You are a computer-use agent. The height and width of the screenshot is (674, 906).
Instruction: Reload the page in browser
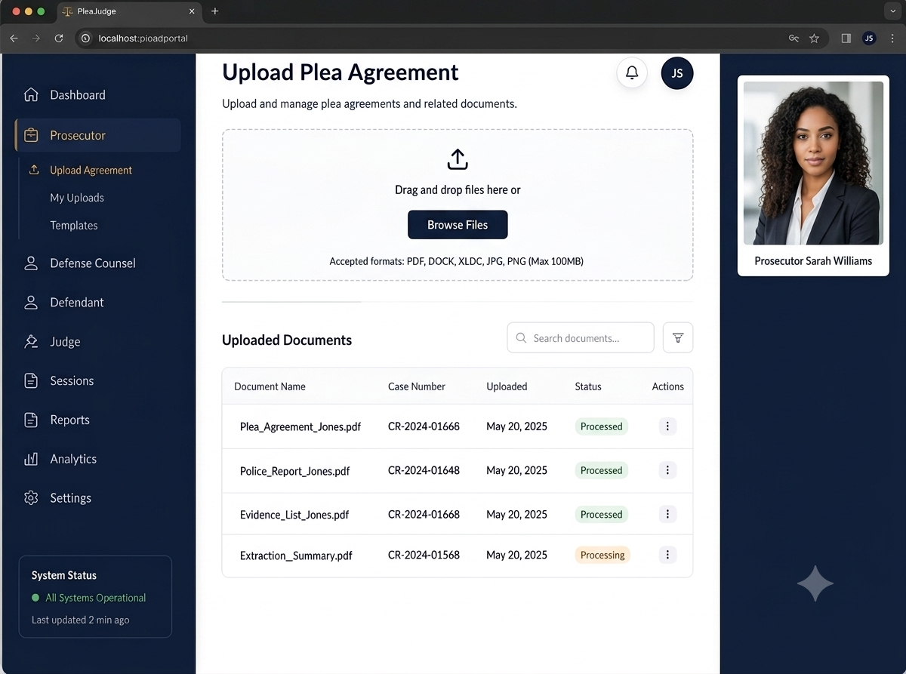[x=59, y=38]
